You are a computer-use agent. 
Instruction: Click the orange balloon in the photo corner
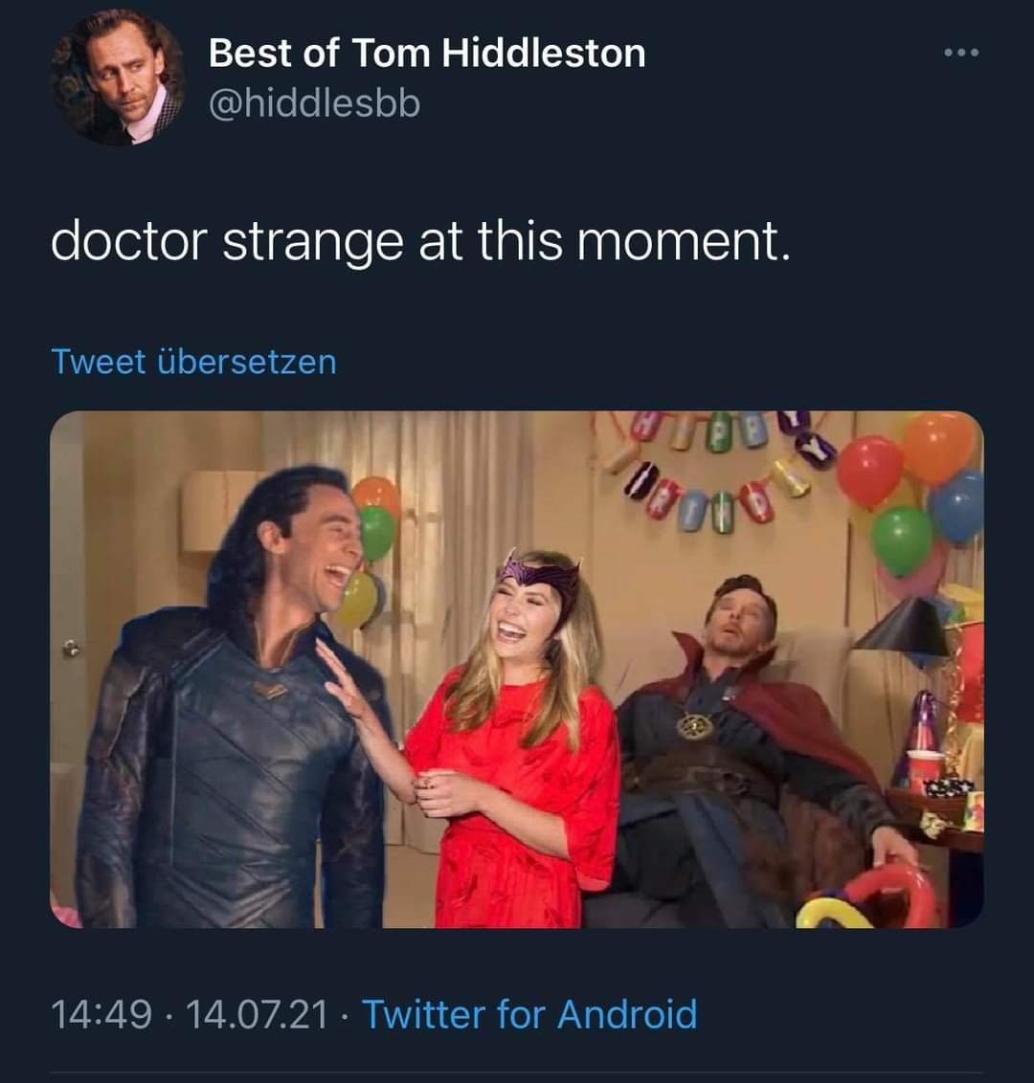click(x=938, y=446)
